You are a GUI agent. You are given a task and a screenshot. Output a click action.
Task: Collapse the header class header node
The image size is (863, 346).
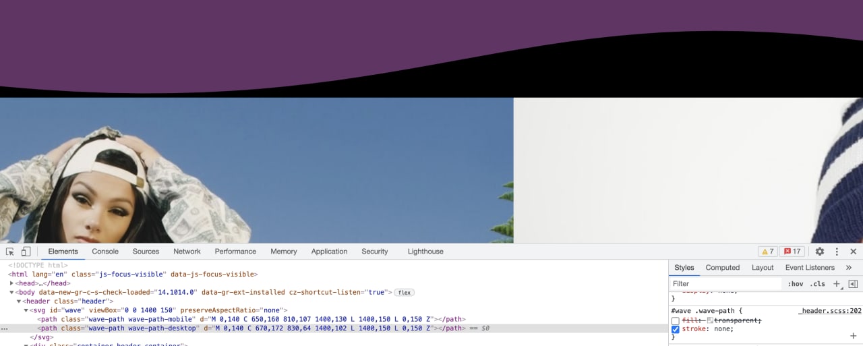click(x=19, y=301)
